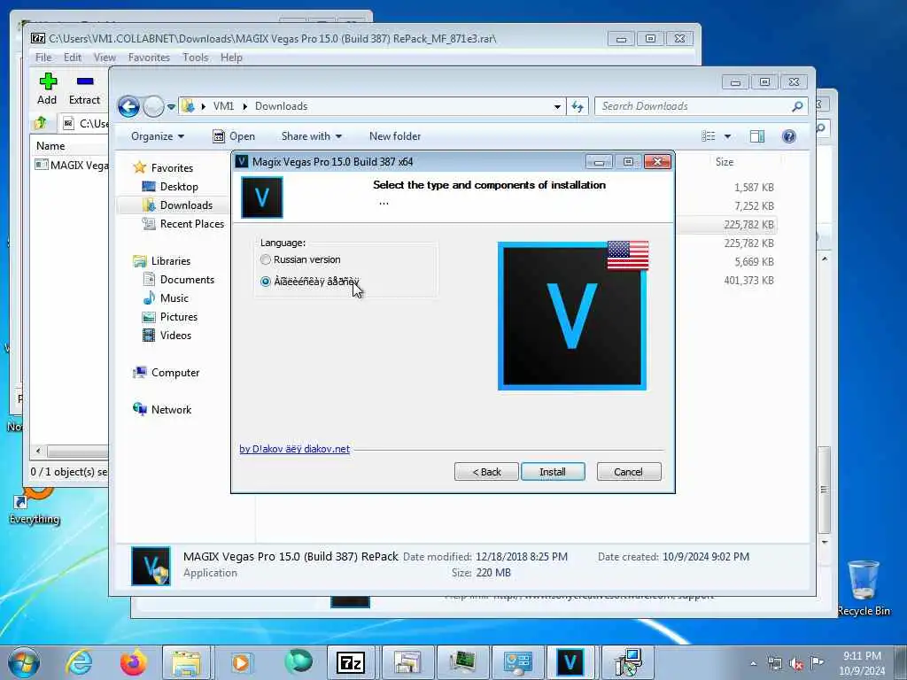Image resolution: width=907 pixels, height=680 pixels.
Task: Click Open in the Explorer toolbar
Action: click(x=234, y=136)
